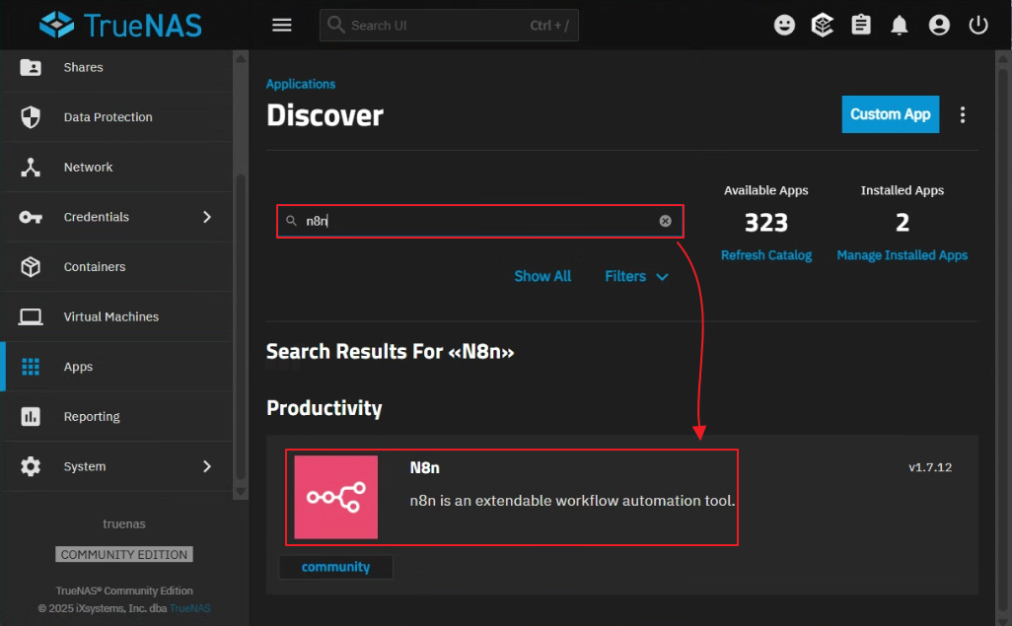Click the Network nodes icon

click(31, 168)
